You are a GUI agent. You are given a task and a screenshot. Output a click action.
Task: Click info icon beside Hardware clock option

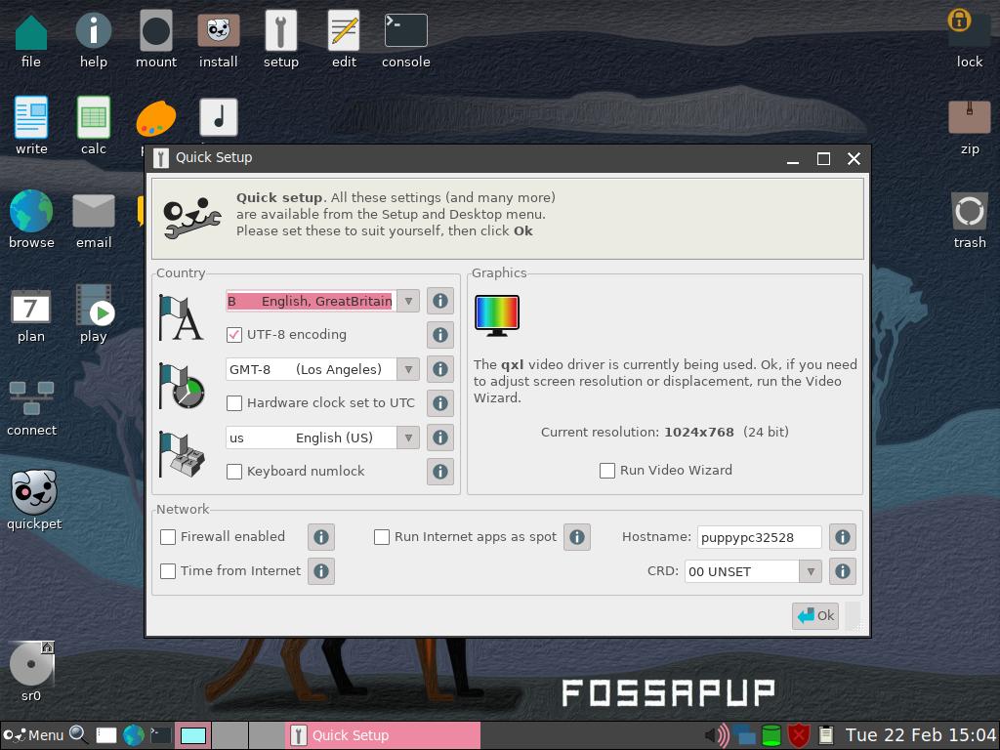tap(440, 403)
